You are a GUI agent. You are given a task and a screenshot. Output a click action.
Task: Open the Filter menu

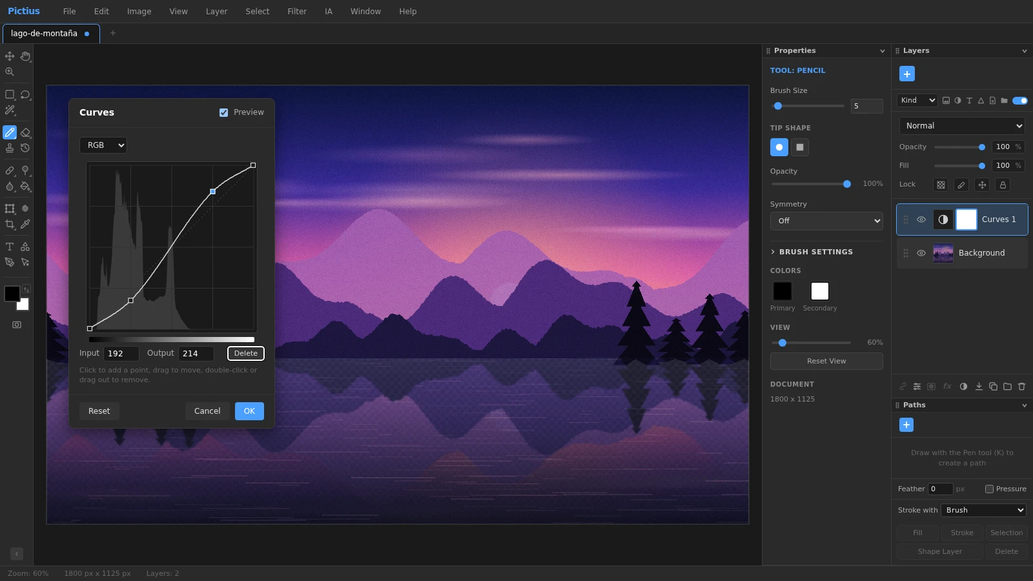coord(297,12)
